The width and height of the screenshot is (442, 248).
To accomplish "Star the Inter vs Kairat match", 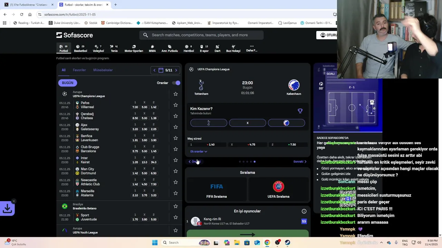I will pos(175,160).
